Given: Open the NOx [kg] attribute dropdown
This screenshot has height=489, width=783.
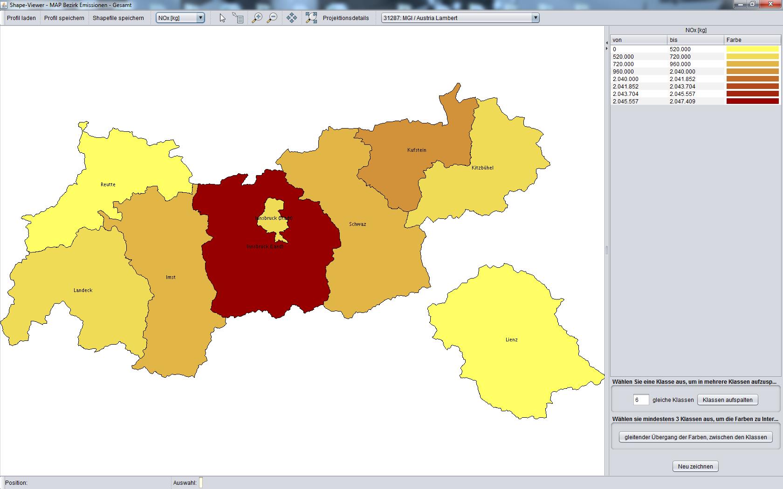Looking at the screenshot, I should point(180,18).
